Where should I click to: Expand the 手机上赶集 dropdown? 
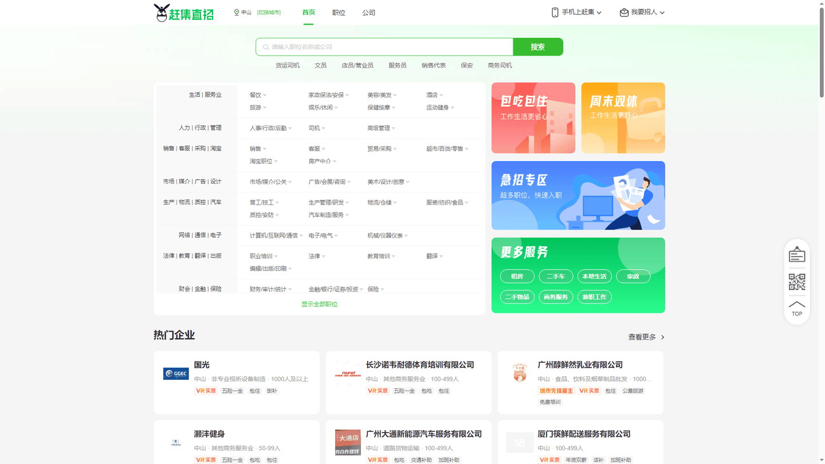coord(599,13)
